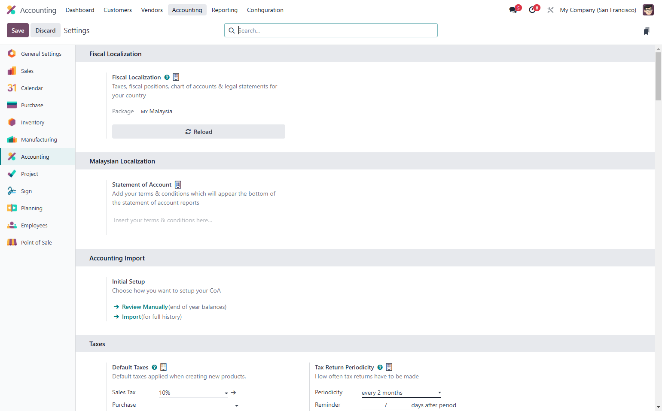Open the company switcher My Company (San Francisco)
The image size is (662, 411).
click(x=598, y=10)
